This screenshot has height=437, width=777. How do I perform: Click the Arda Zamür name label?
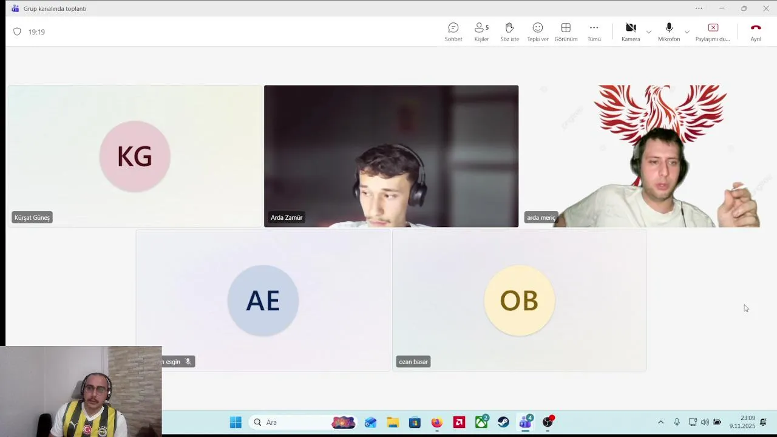pyautogui.click(x=287, y=217)
